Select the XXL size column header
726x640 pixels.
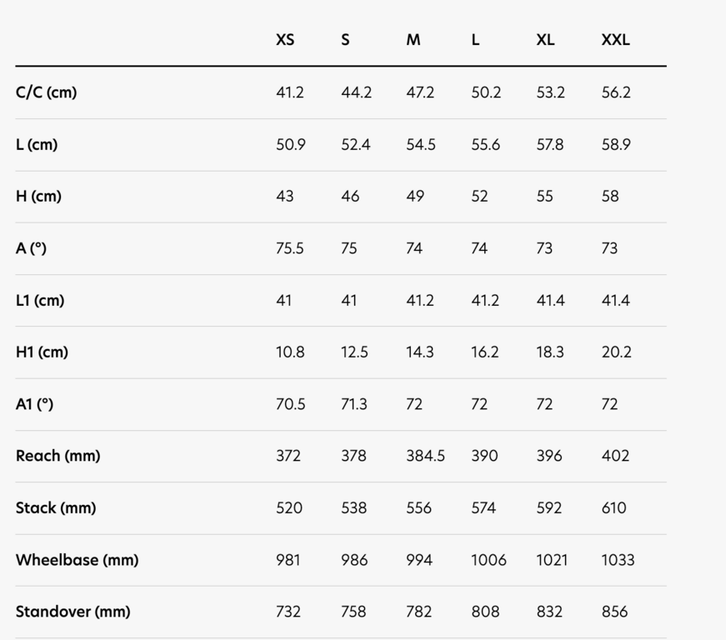615,40
